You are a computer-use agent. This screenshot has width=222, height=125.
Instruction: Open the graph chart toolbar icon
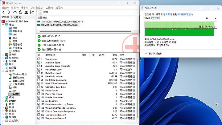[32, 12]
